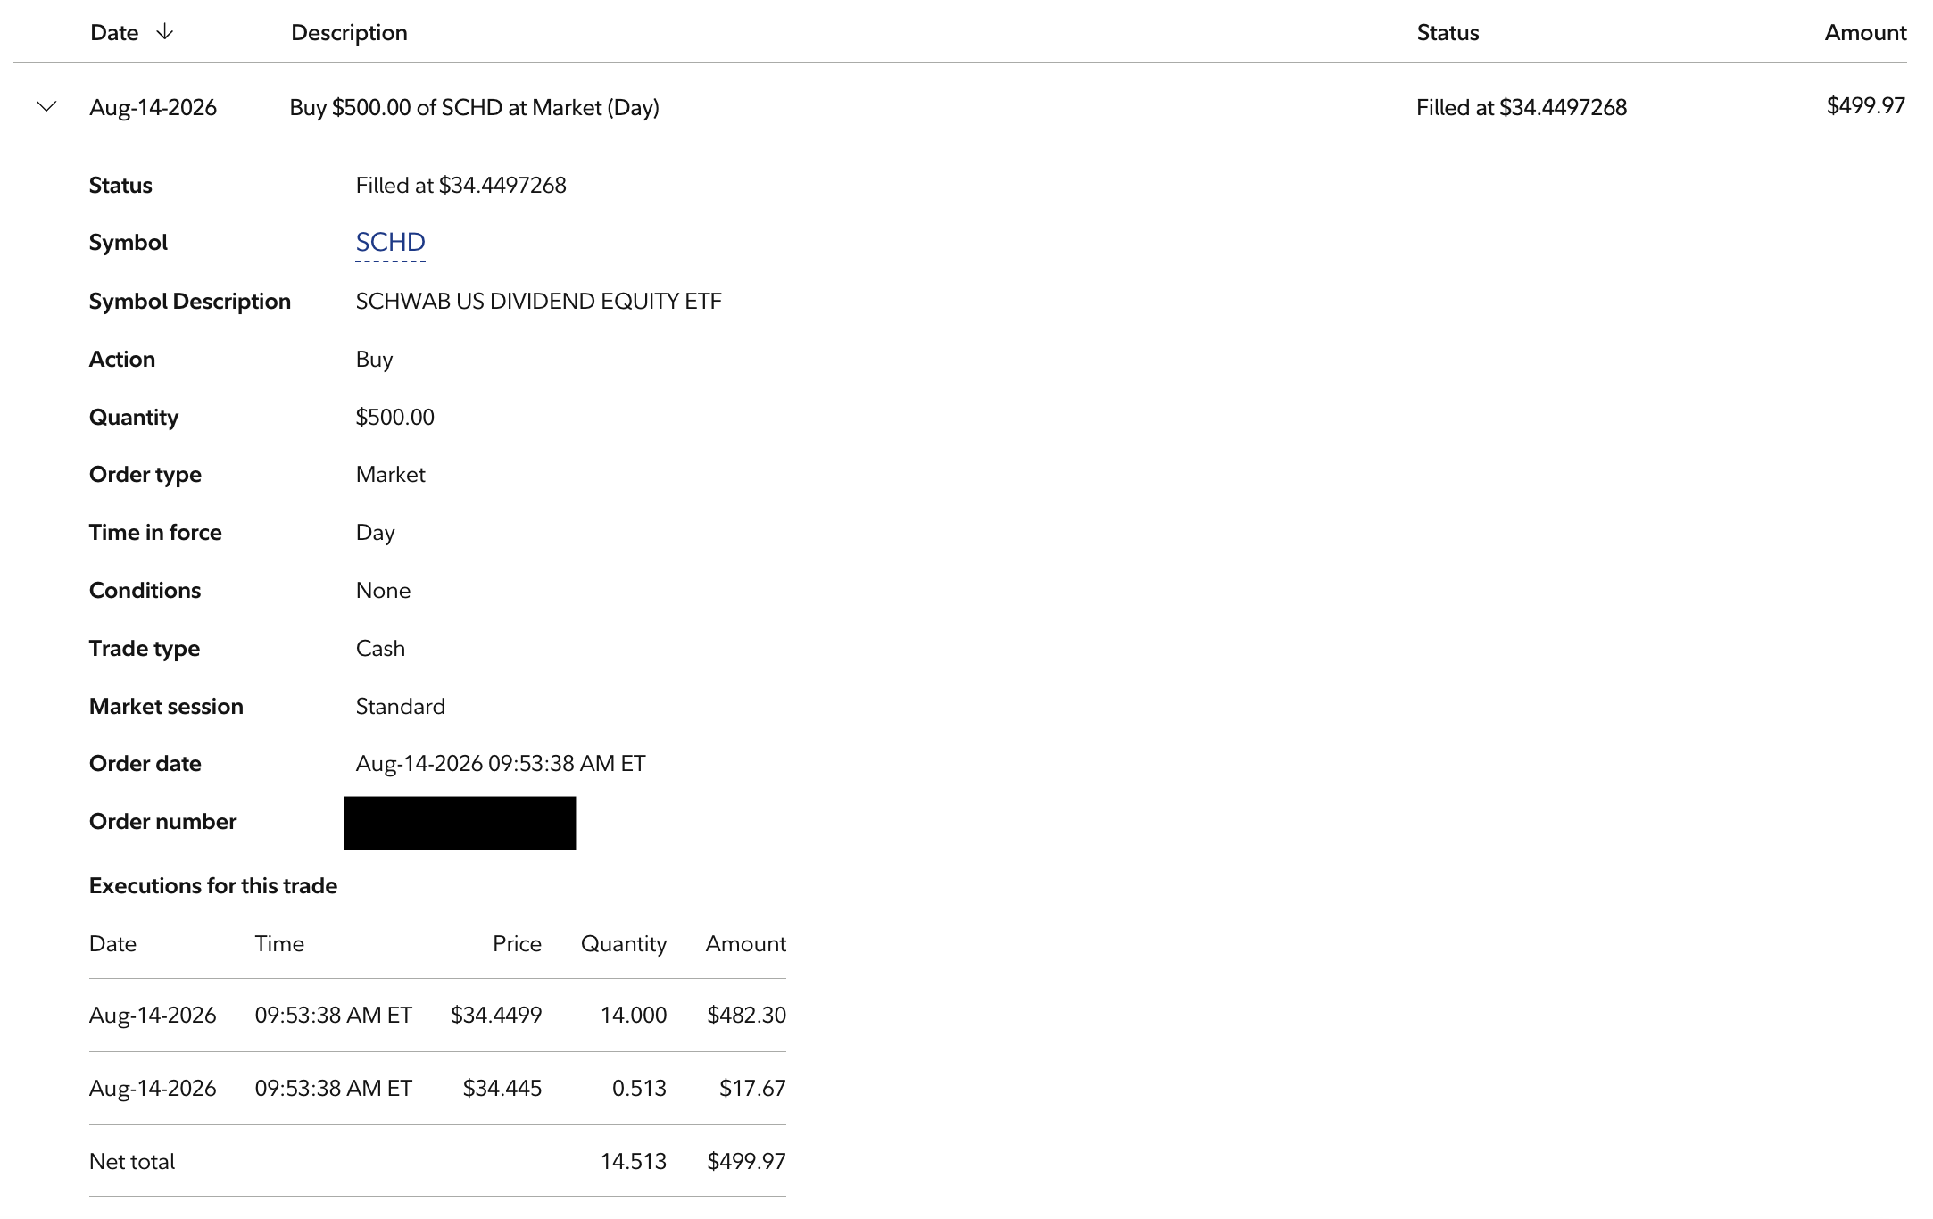Click the Description column header
The width and height of the screenshot is (1933, 1219).
(349, 33)
